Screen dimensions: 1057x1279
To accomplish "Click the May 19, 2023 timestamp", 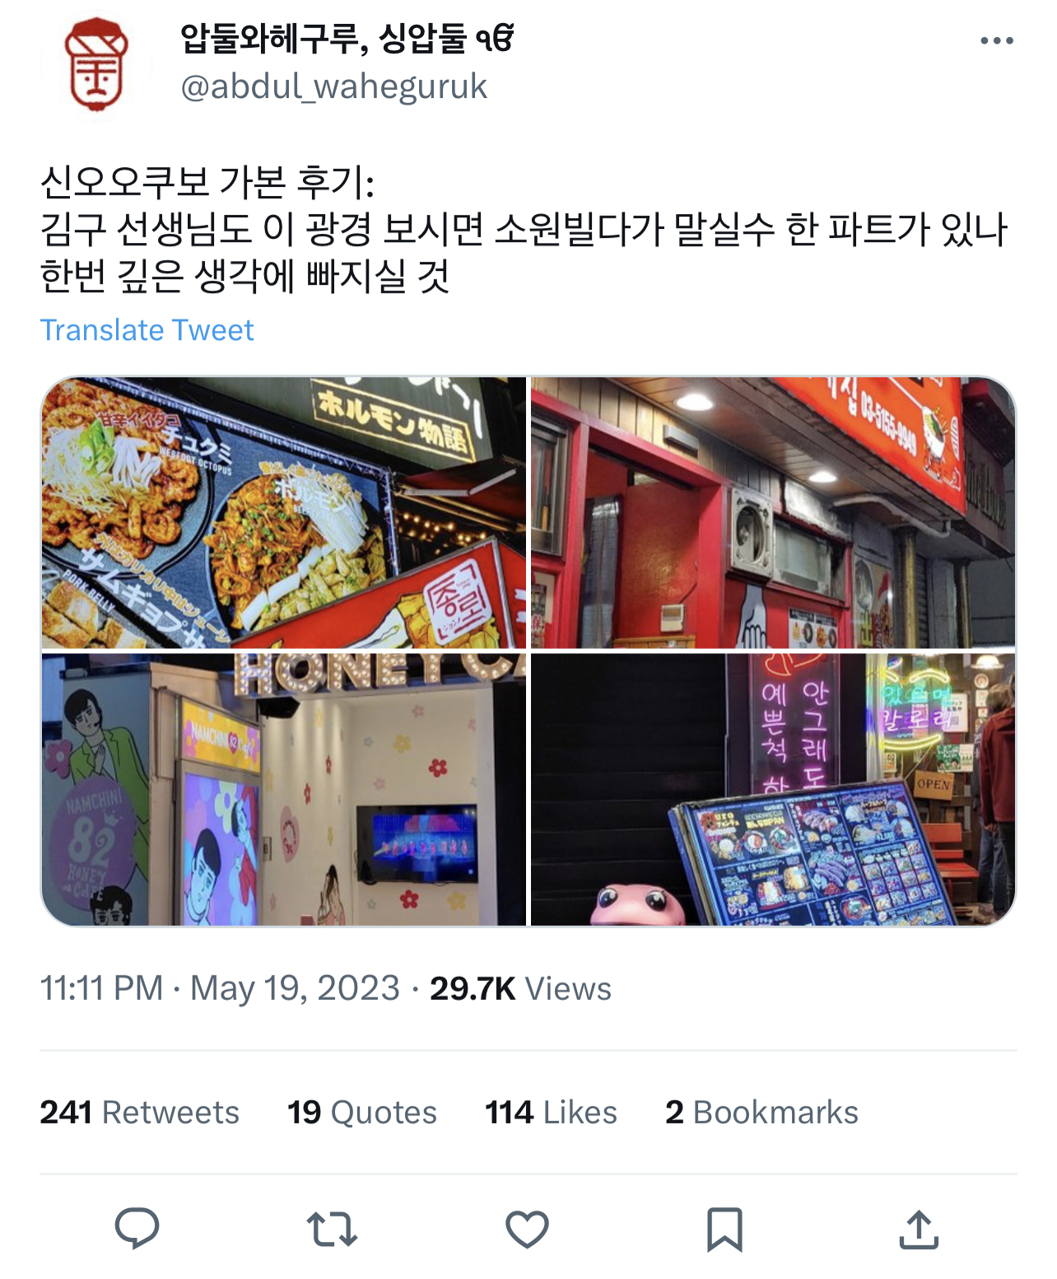I will (295, 989).
